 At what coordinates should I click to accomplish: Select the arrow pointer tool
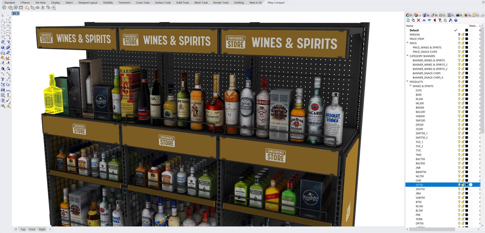click(3, 15)
